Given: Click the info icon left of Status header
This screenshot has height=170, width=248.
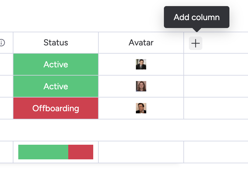Looking at the screenshot, I should click(x=2, y=43).
